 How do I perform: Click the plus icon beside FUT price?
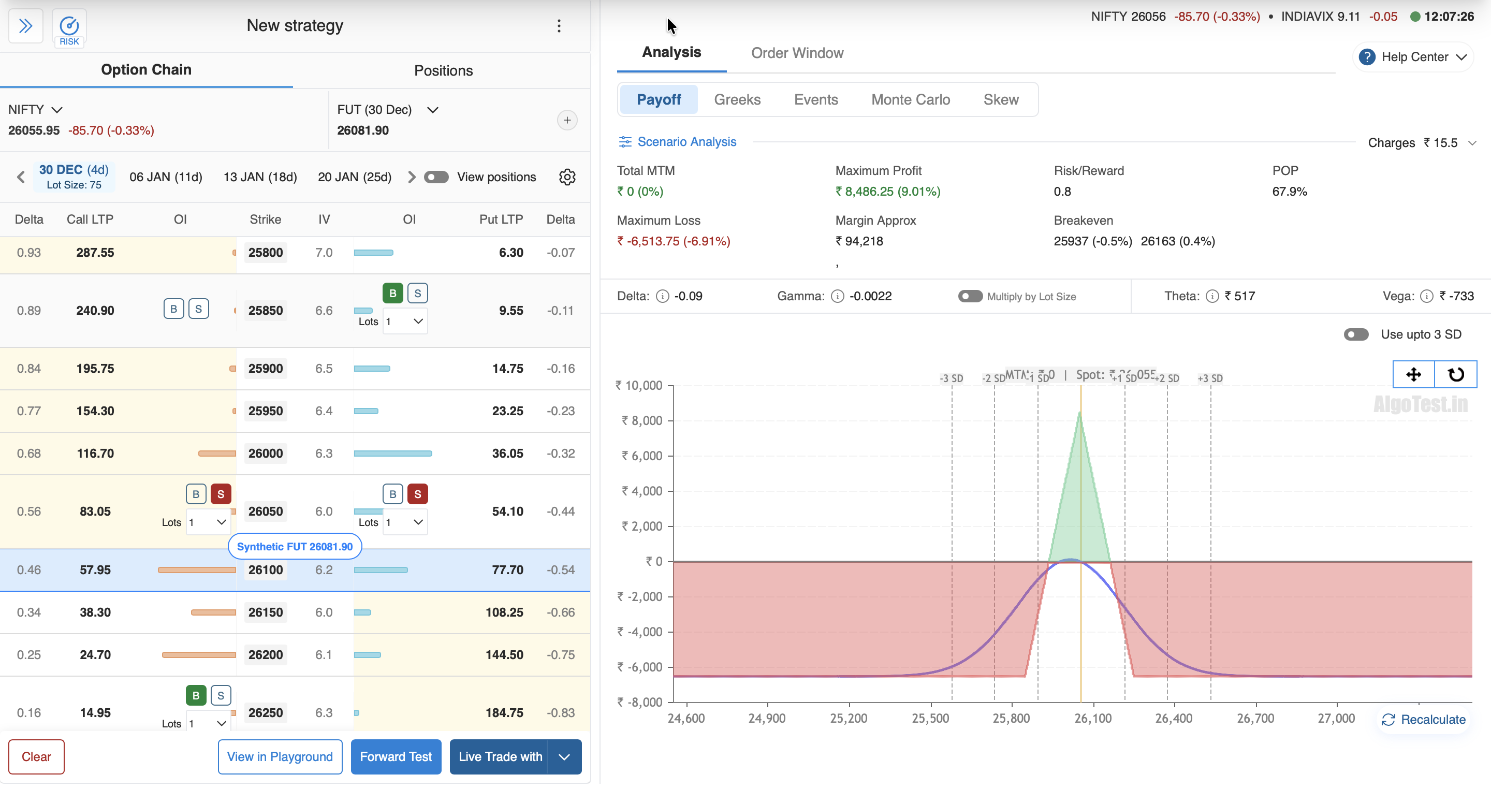coord(567,121)
